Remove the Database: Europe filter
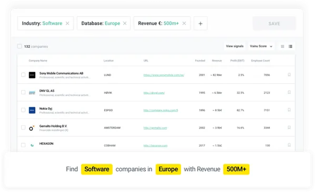The image size is (315, 192). pyautogui.click(x=125, y=23)
